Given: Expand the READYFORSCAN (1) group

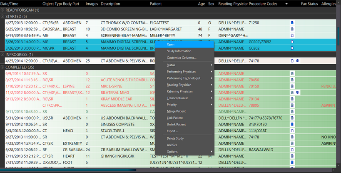Looking at the screenshot, I should tap(3, 10).
